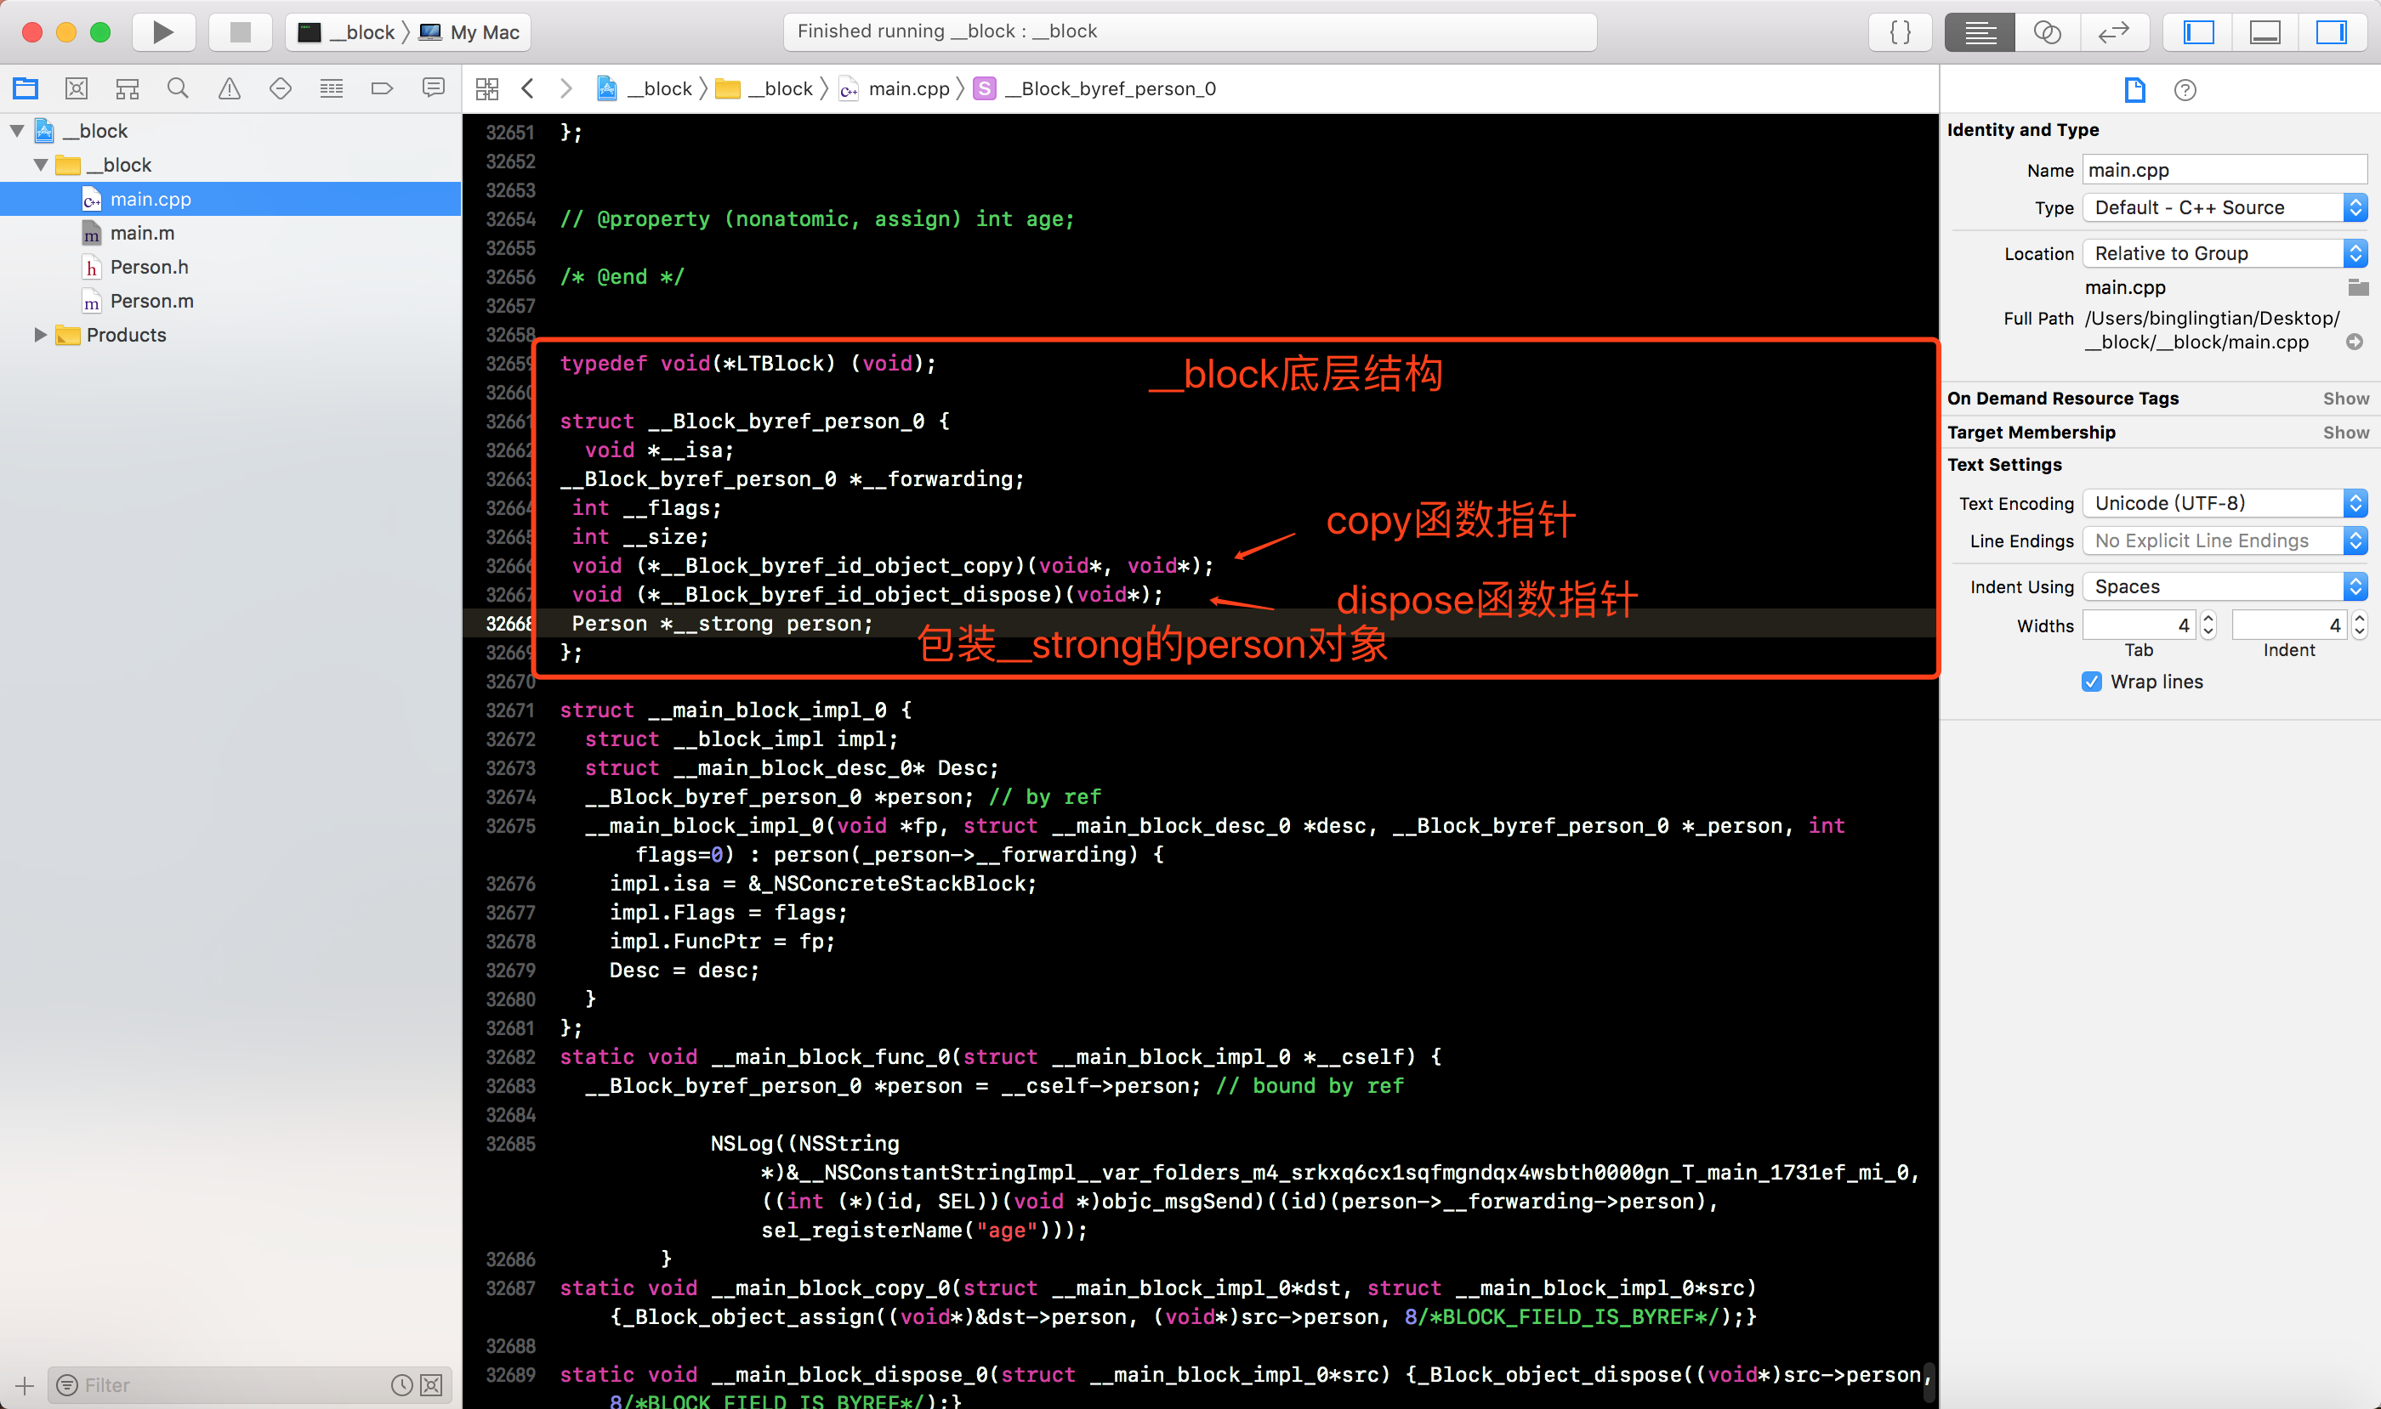This screenshot has height=1409, width=2381.
Task: Uncheck the Wrap lines checkbox
Action: pyautogui.click(x=2092, y=682)
